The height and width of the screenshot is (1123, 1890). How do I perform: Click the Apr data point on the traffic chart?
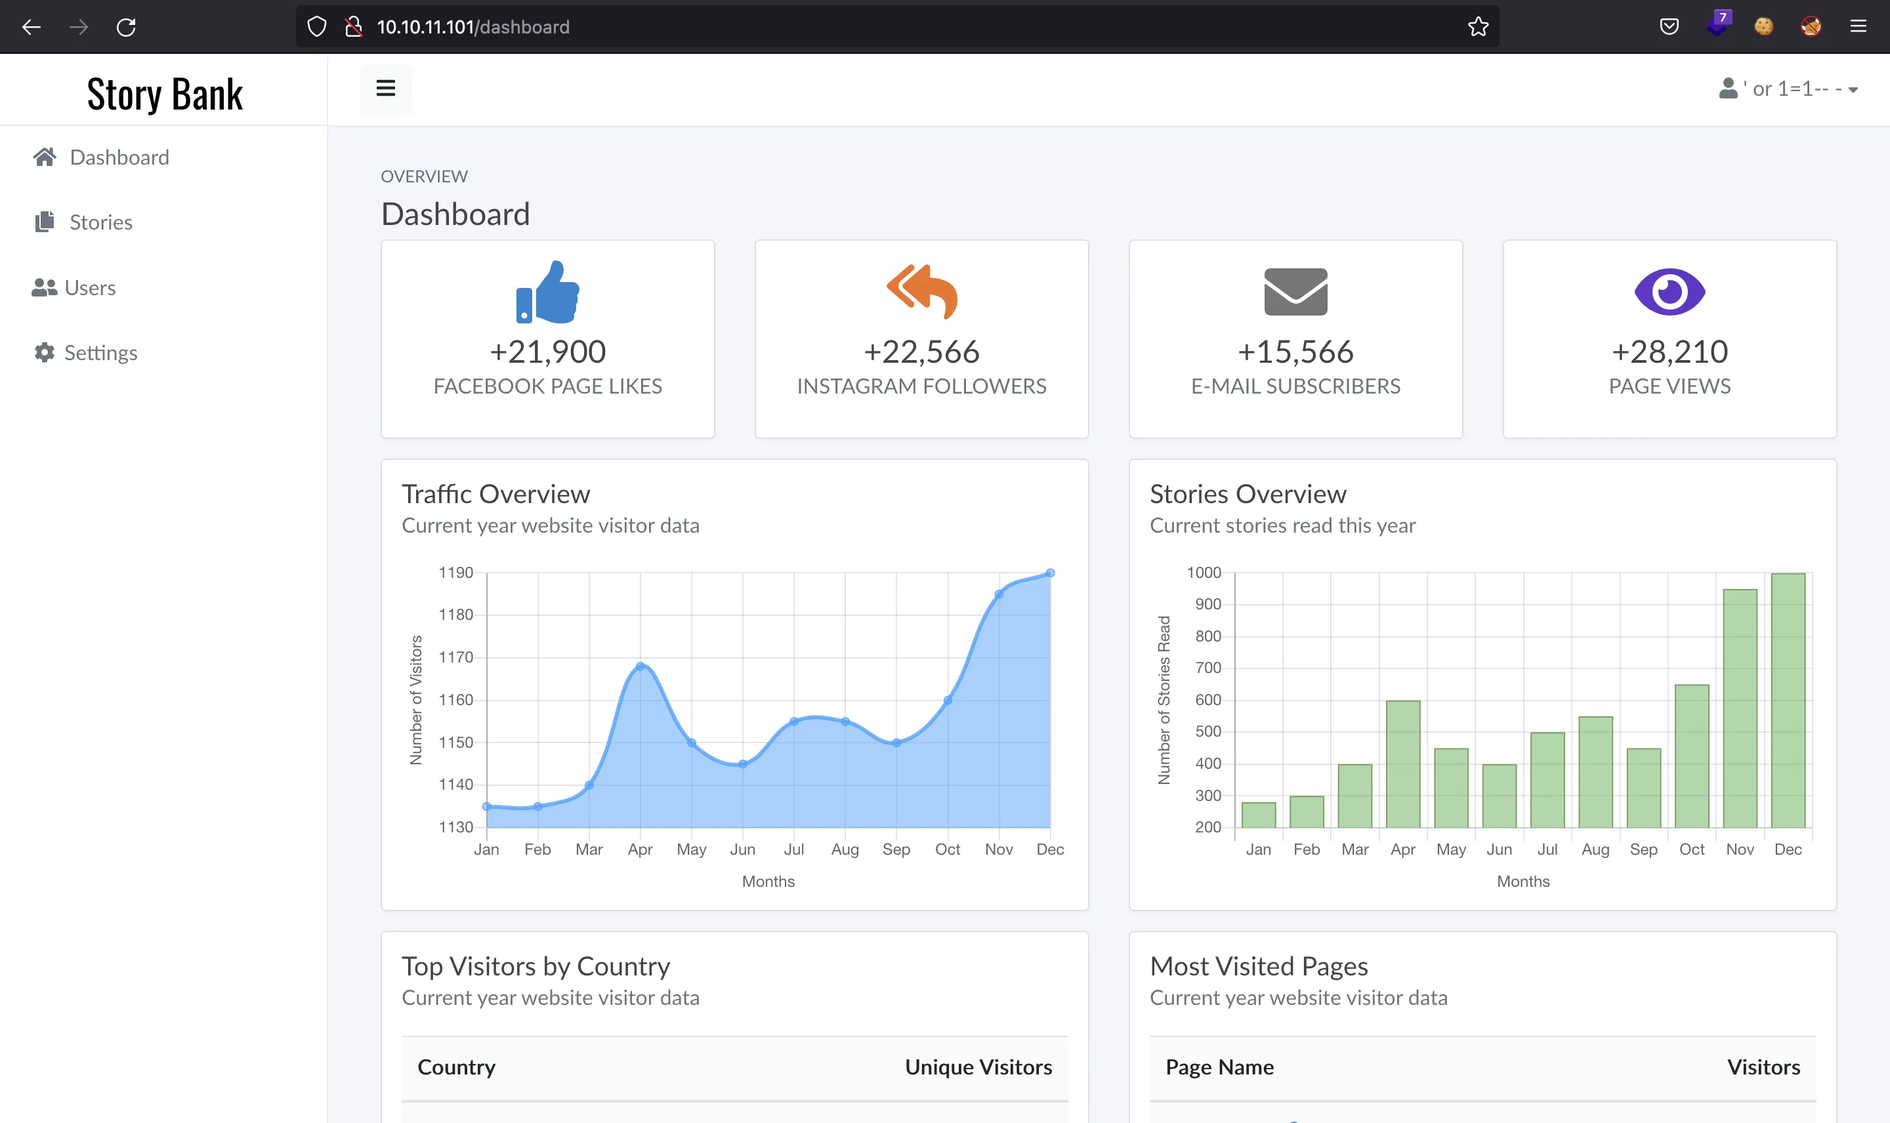(640, 666)
